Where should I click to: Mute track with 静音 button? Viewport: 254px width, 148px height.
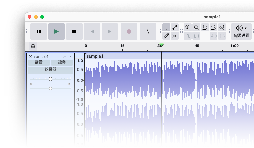pyautogui.click(x=38, y=62)
